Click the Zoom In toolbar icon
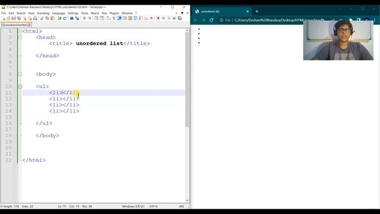Viewport: 380px width, 214px height. [84, 18]
